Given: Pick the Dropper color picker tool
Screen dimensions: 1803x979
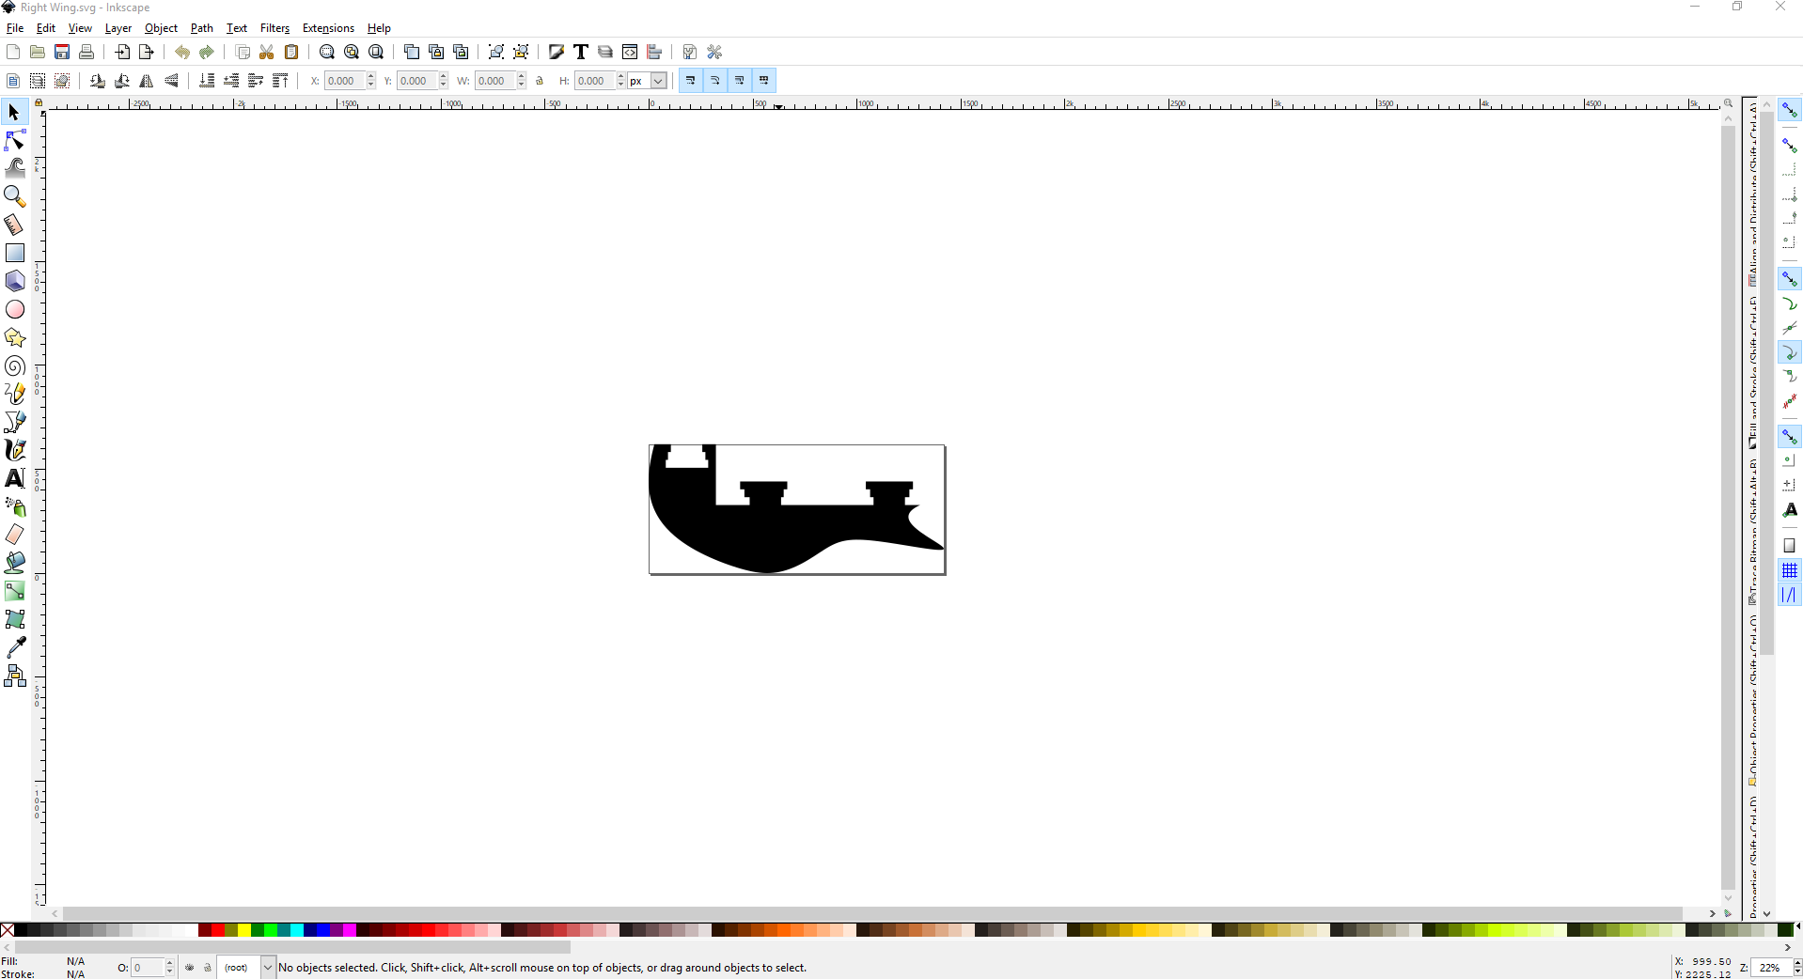Looking at the screenshot, I should coord(15,648).
